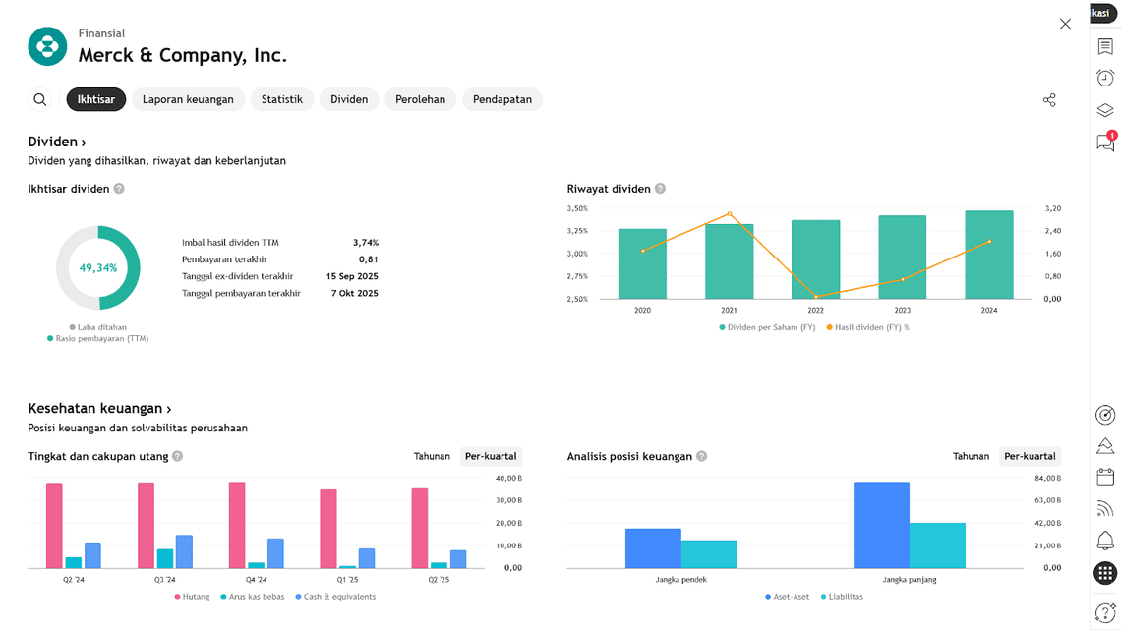Click the Perolehan tab button

coord(420,99)
